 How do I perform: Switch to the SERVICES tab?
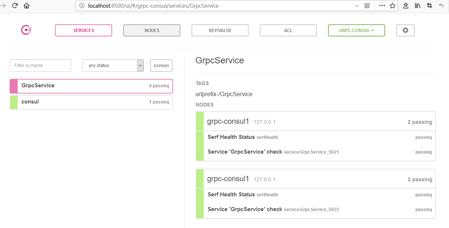(x=83, y=30)
